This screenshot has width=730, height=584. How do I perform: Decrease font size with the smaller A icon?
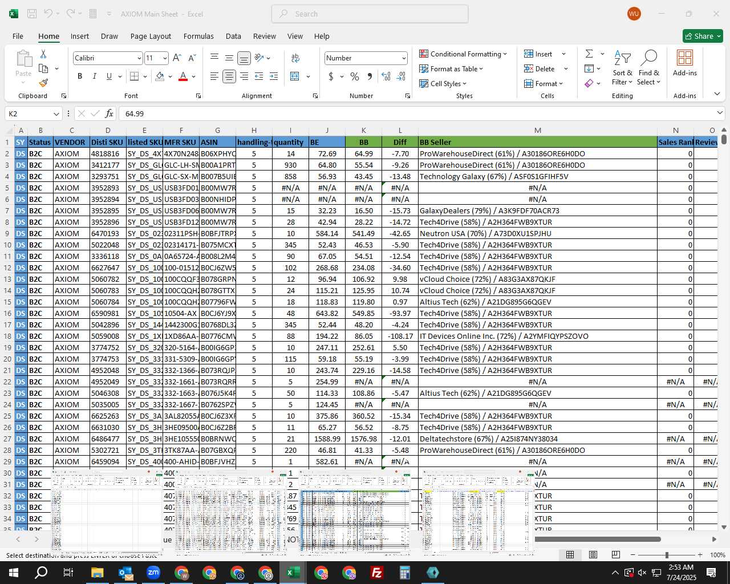[192, 58]
